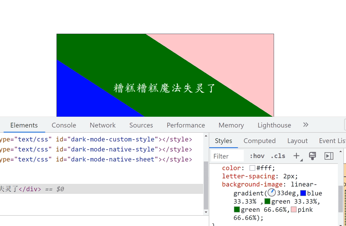Open the Event Listeners sidebar tab

pos(332,141)
